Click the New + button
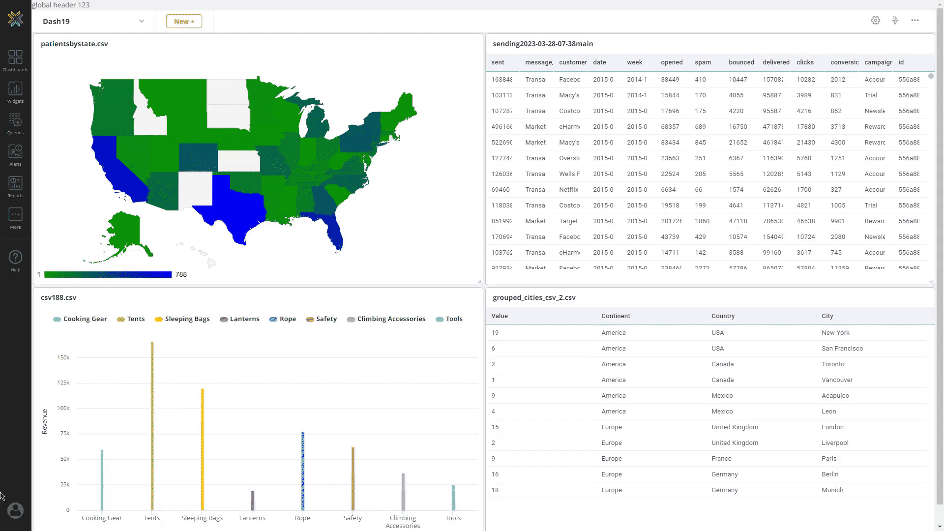The height and width of the screenshot is (531, 944). tap(184, 21)
